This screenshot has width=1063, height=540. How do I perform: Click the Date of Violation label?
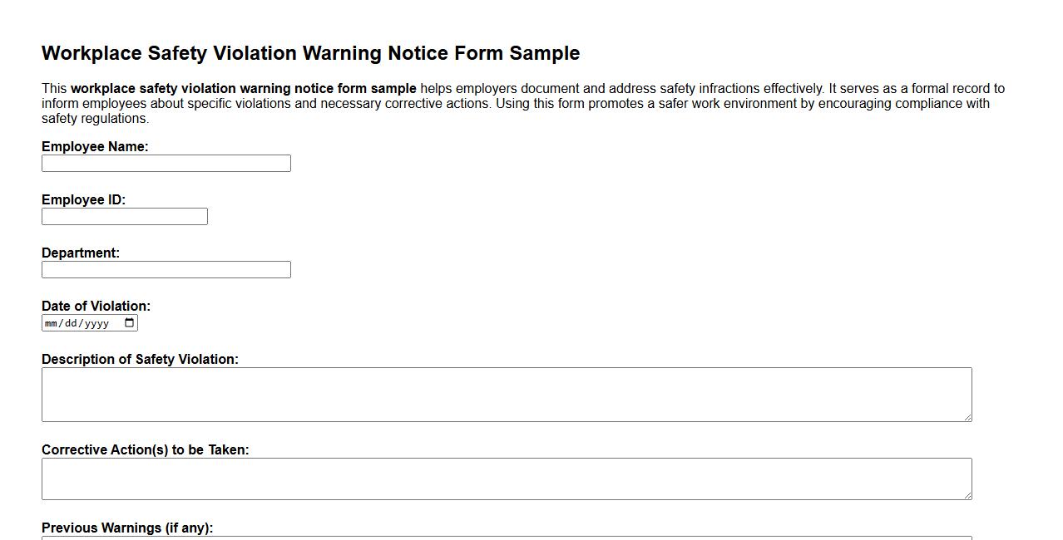click(x=95, y=306)
